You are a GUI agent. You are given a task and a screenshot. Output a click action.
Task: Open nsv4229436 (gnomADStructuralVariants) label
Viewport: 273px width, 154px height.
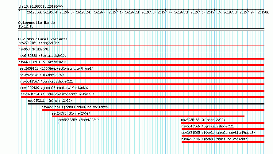[54, 88]
